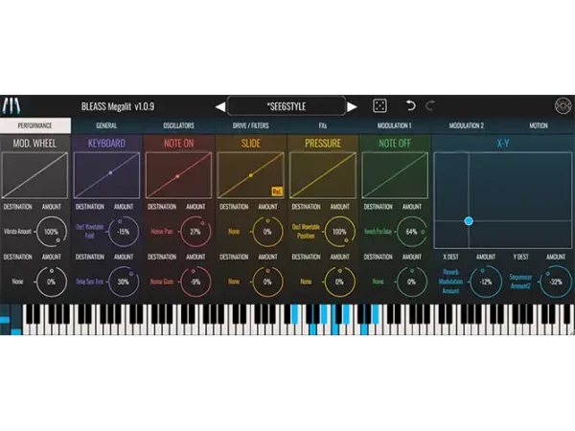Click the BLEASS logo icon
This screenshot has height=431, width=575.
click(x=11, y=106)
